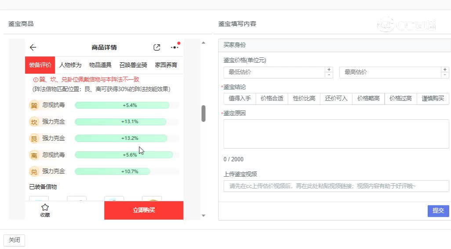Click the 强力克金 +13.1% progress bar
451x249 pixels.
[120, 122]
